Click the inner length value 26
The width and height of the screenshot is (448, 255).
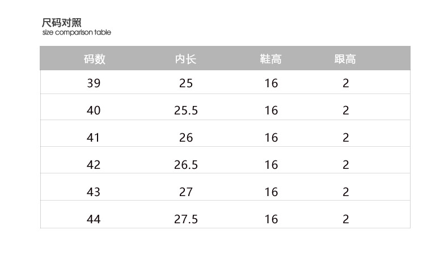click(186, 138)
